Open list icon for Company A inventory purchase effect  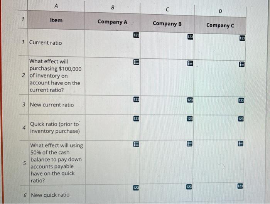coord(136,62)
